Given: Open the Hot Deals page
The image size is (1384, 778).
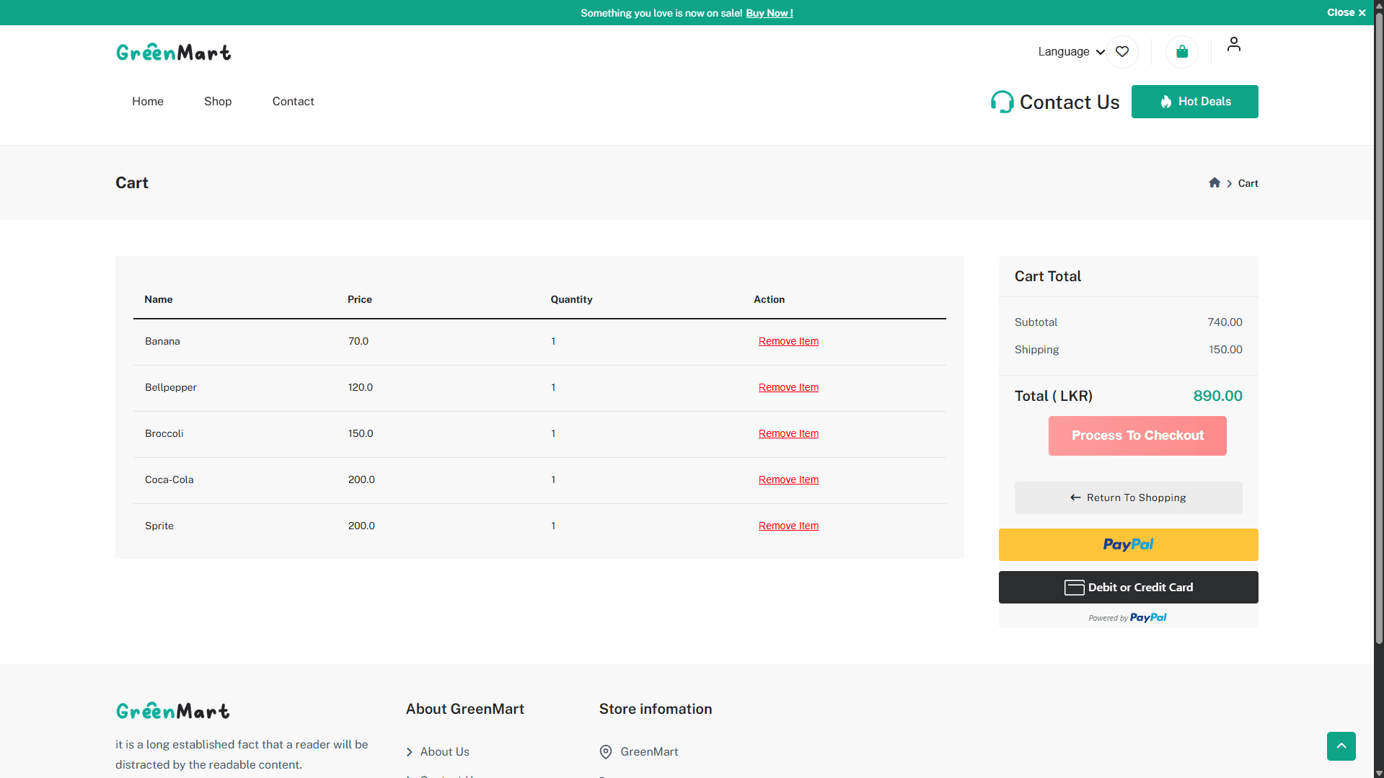Looking at the screenshot, I should coord(1194,101).
